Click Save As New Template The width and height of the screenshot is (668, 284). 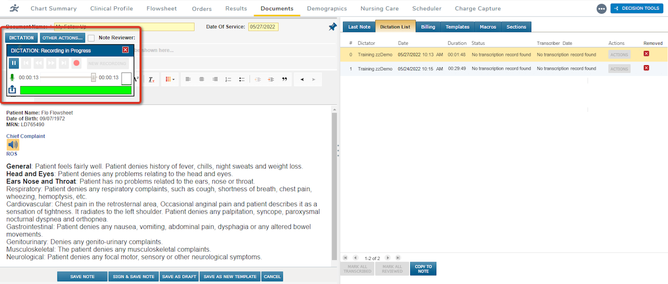(x=230, y=277)
